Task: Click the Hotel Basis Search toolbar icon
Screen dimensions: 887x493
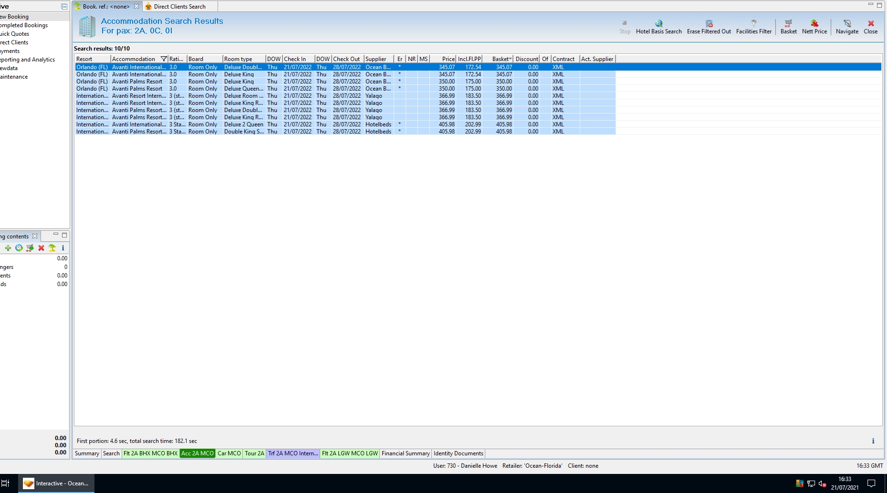Action: 658,23
